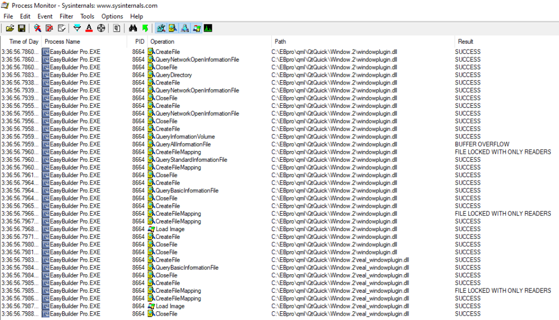The image size is (559, 320).
Task: Open the Filter dialog icon
Action: point(77,28)
